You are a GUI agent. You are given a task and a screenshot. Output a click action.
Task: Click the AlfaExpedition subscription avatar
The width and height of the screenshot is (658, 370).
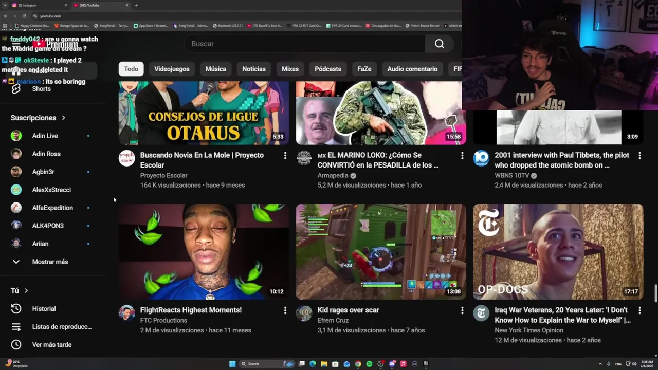pyautogui.click(x=16, y=208)
